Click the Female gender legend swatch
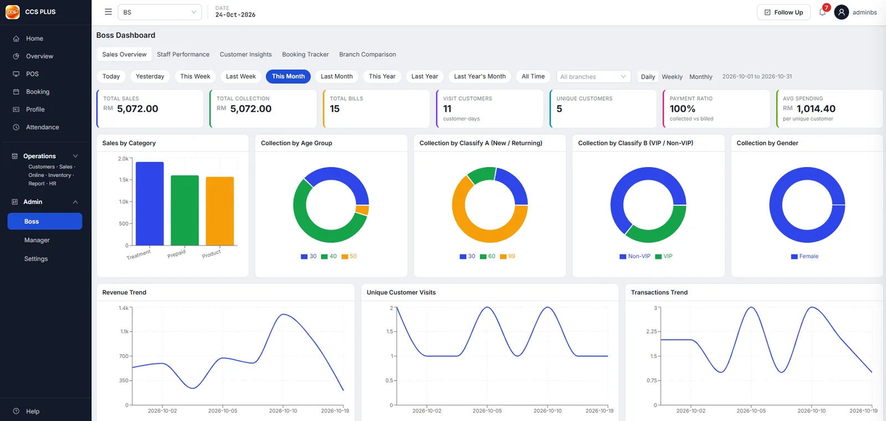The image size is (886, 421). 795,257
